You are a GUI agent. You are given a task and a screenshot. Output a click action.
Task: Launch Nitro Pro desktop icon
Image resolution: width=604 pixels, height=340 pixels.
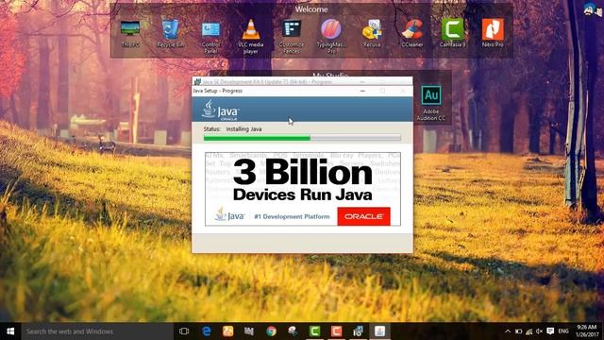pos(493,33)
